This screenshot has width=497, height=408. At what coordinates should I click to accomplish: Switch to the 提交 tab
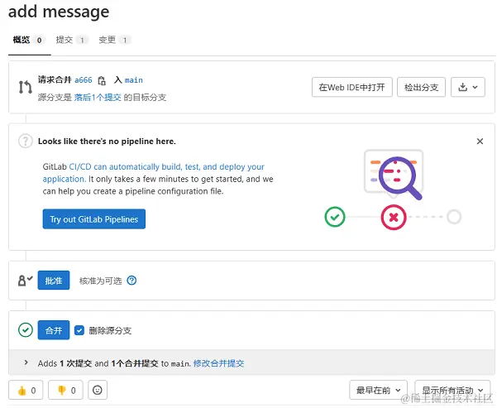click(x=71, y=40)
